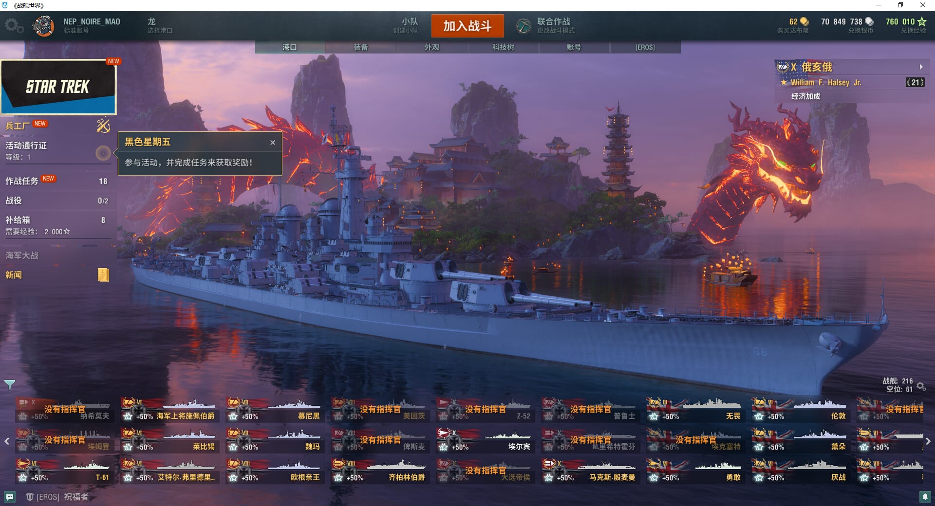Click the ship carousel filter funnel

pyautogui.click(x=9, y=384)
